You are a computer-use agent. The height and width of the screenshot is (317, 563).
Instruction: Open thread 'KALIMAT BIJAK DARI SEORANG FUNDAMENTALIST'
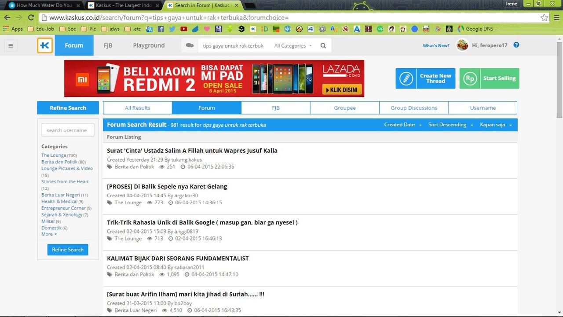(178, 258)
